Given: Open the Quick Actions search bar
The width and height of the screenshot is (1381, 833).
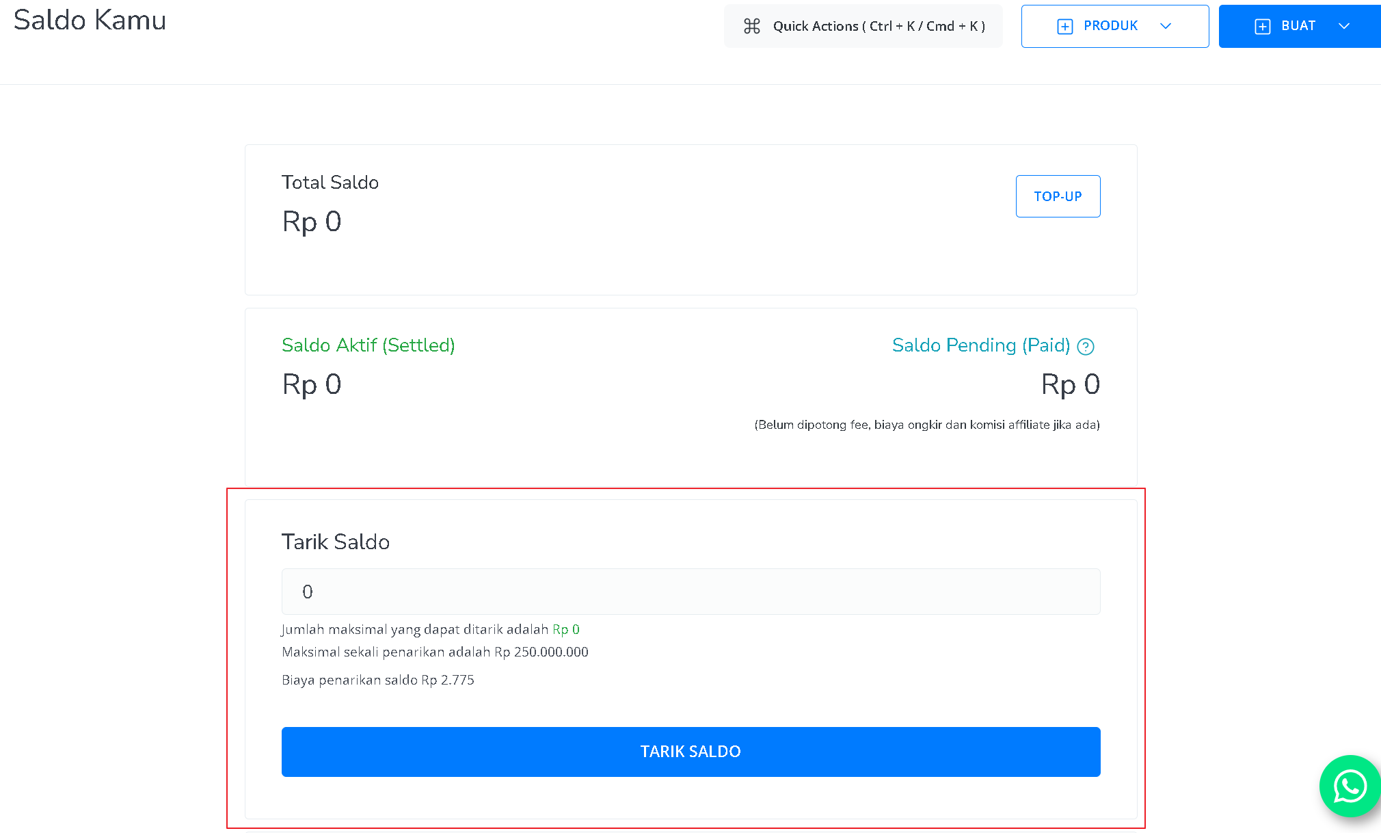Looking at the screenshot, I should click(x=863, y=26).
